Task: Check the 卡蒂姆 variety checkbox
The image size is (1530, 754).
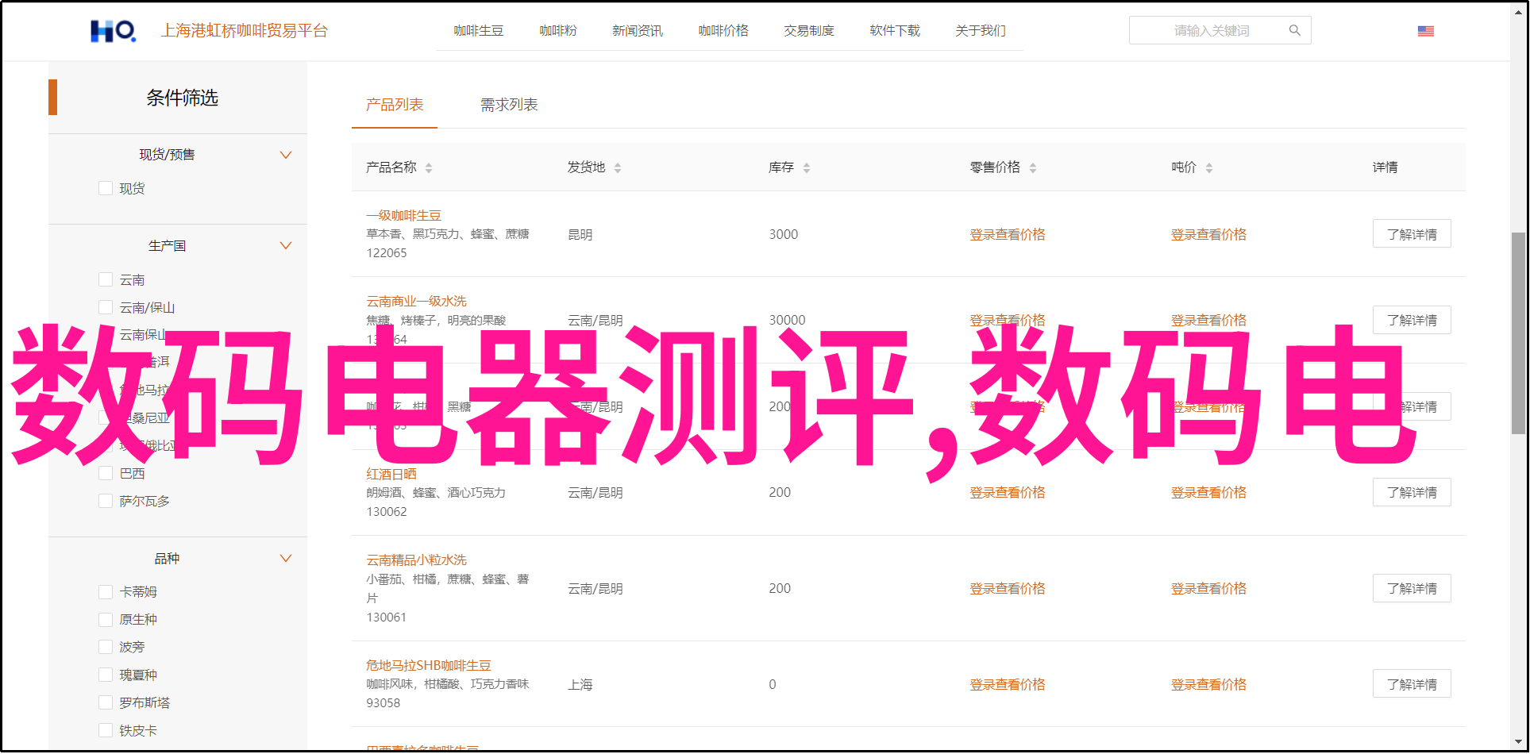Action: 106,591
